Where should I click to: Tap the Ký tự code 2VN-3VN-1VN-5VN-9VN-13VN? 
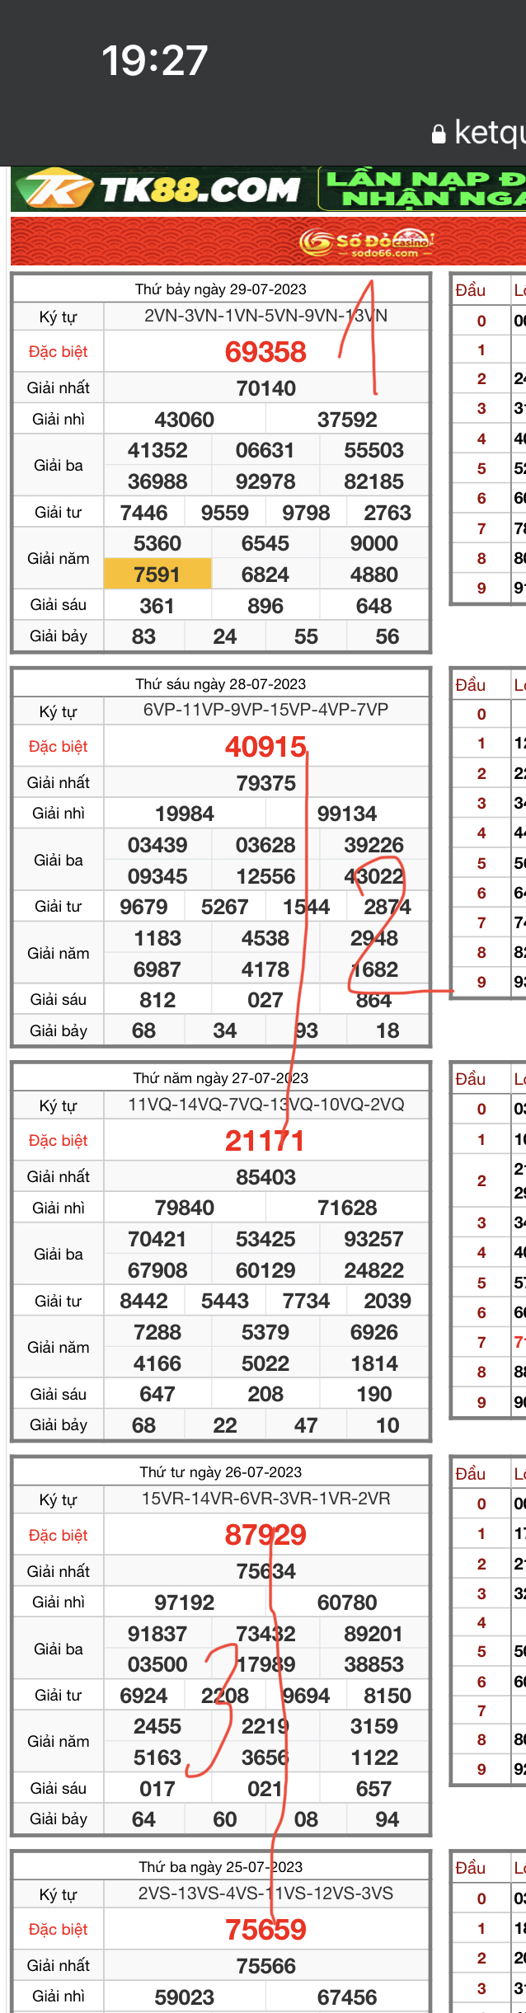pos(265,316)
